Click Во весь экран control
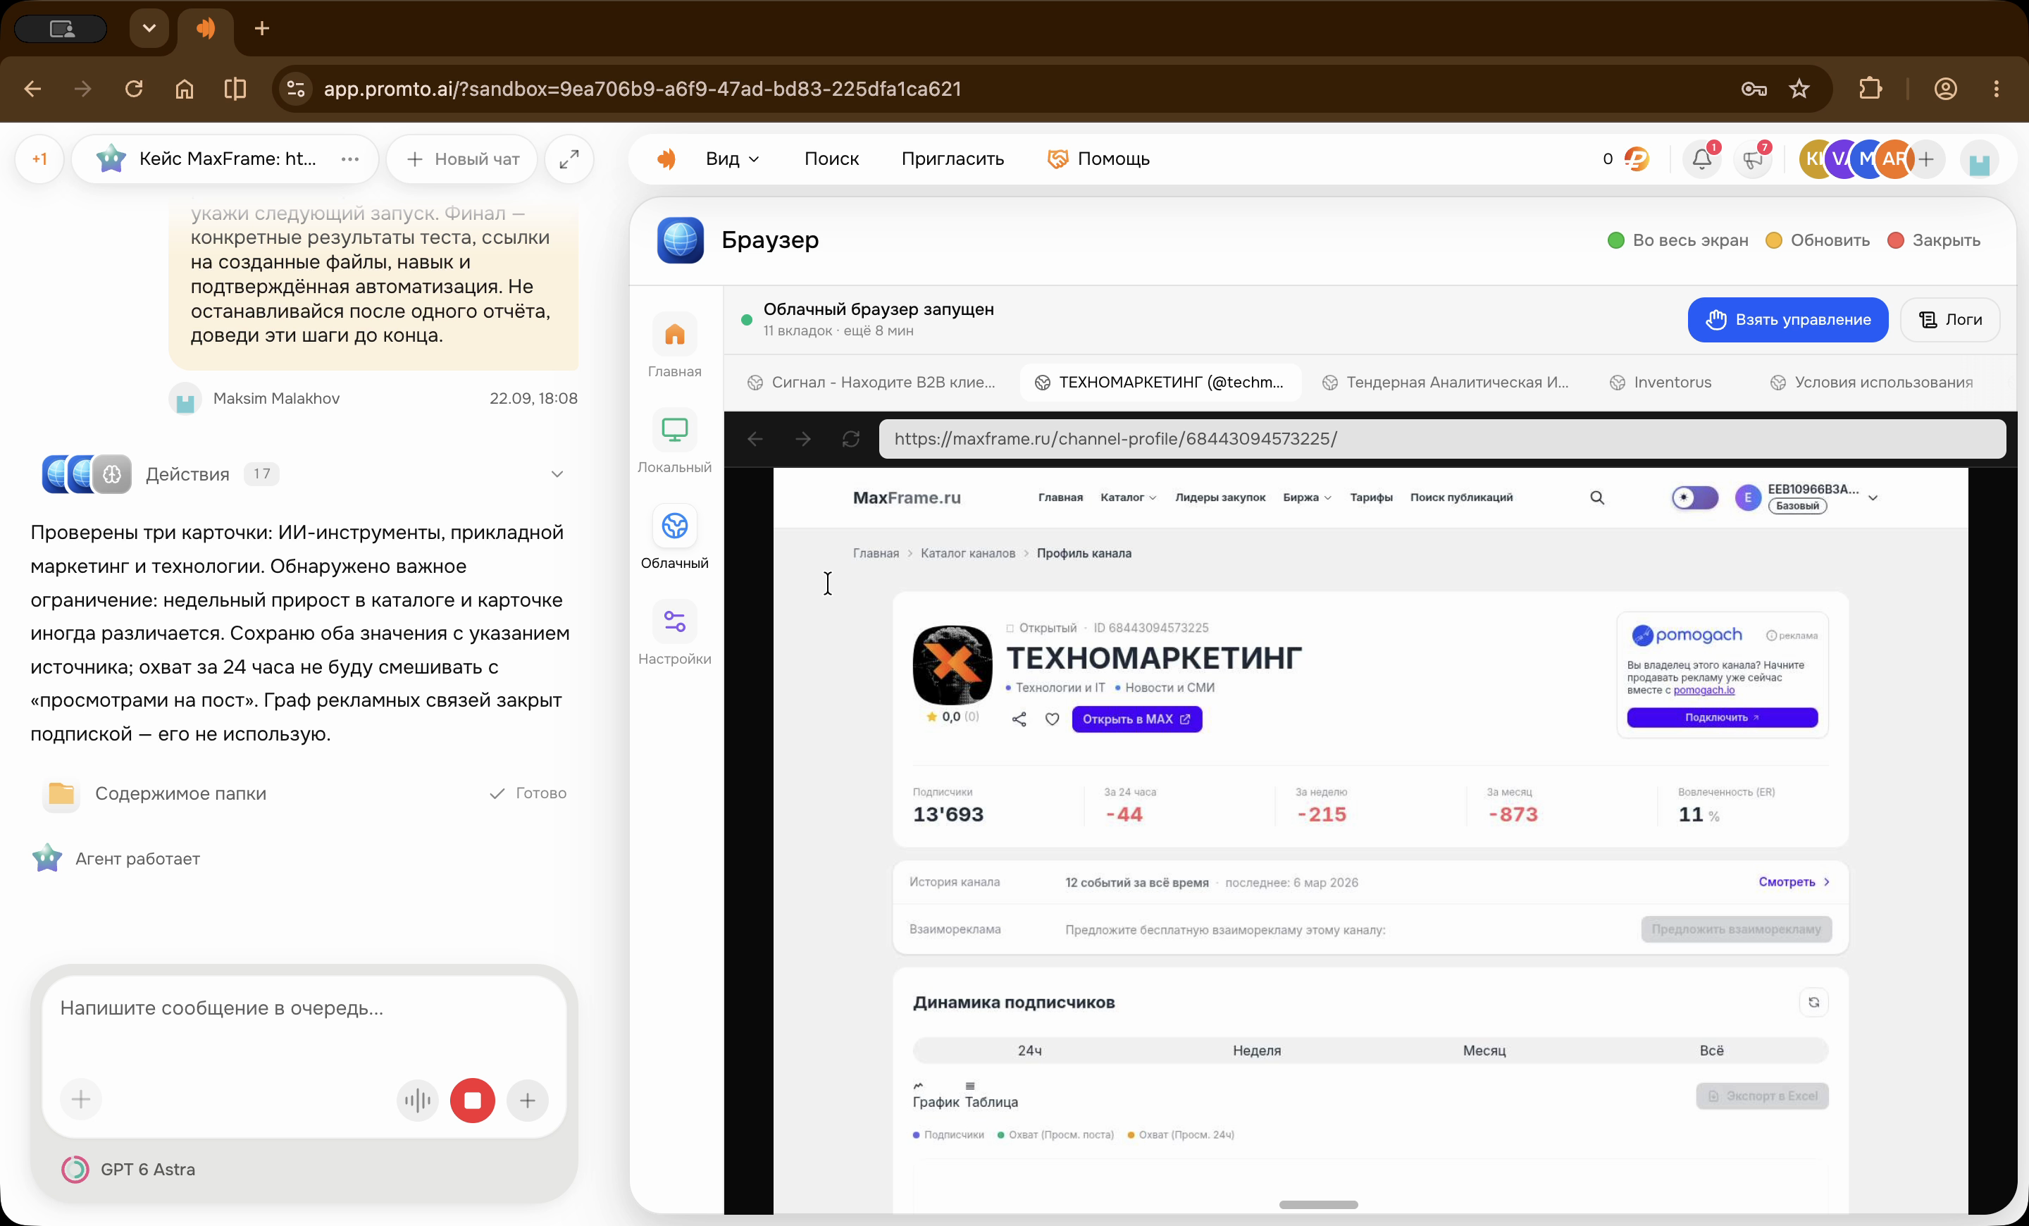The width and height of the screenshot is (2029, 1226). point(1677,240)
